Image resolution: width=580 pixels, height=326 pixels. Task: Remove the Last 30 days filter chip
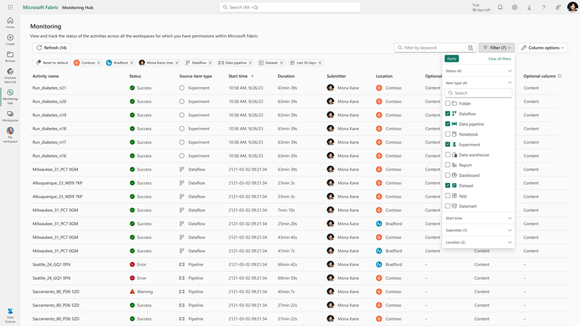(320, 63)
